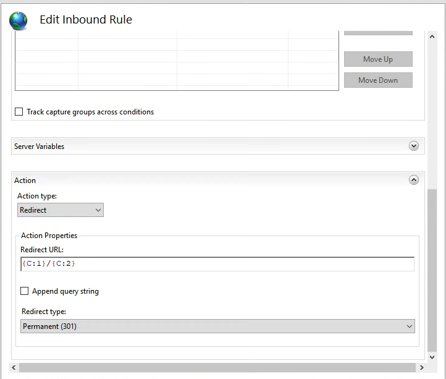Click the Move Down button

378,80
